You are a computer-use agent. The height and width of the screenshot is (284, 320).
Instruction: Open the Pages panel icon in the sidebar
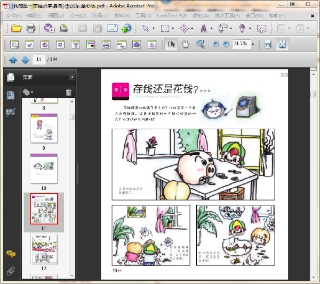[x=11, y=77]
